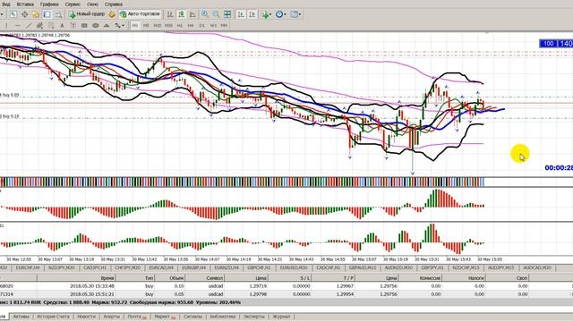Screen dimensions: 573x322
Task: Open the История Счета terminal tab
Action: 53,317
